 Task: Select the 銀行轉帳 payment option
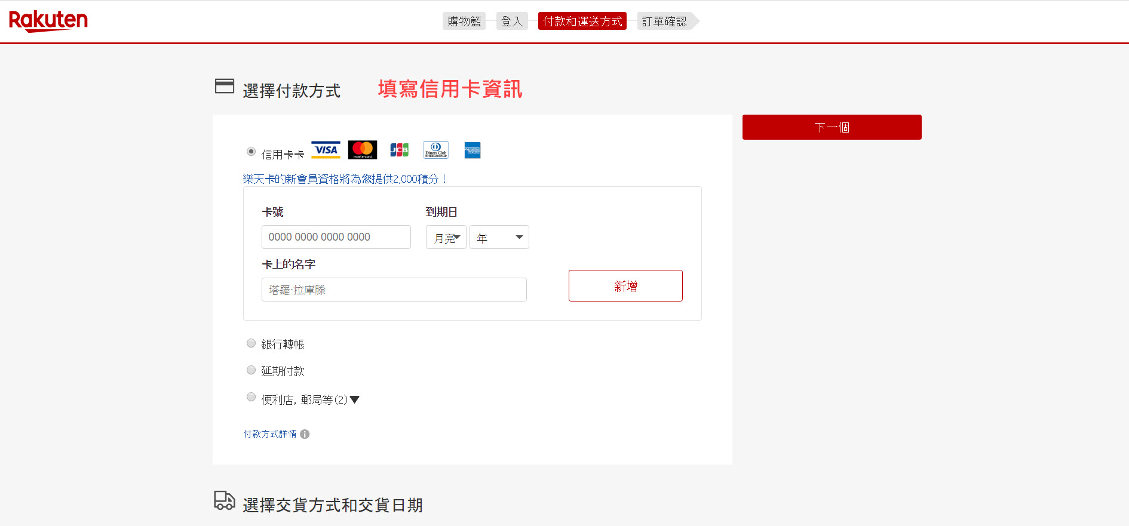(251, 343)
